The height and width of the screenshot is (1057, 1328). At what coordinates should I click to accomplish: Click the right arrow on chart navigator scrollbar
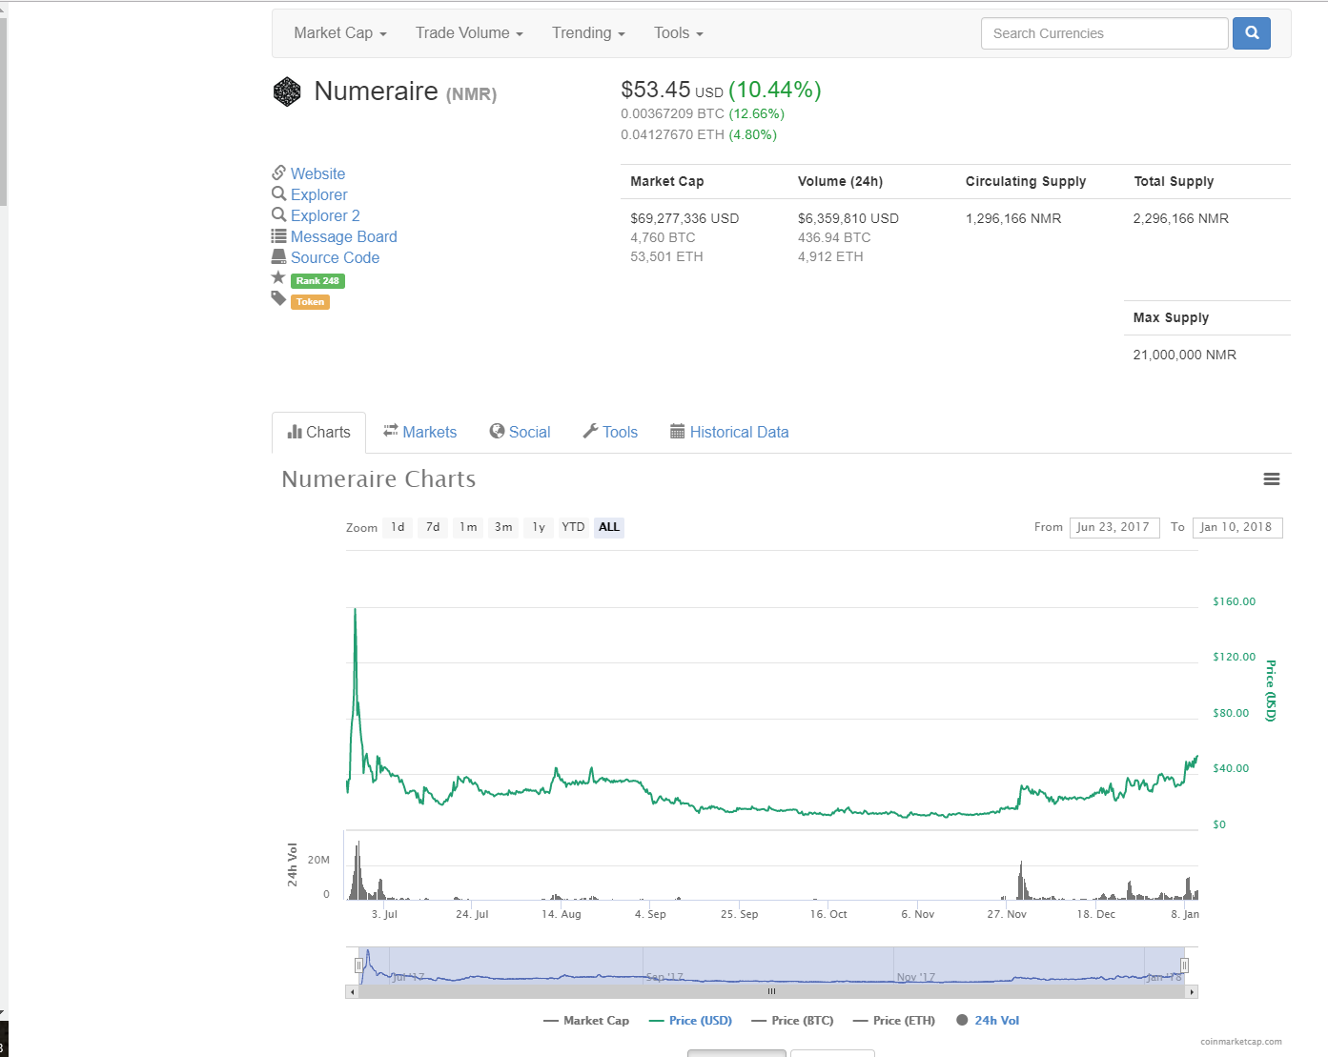[x=1192, y=992]
